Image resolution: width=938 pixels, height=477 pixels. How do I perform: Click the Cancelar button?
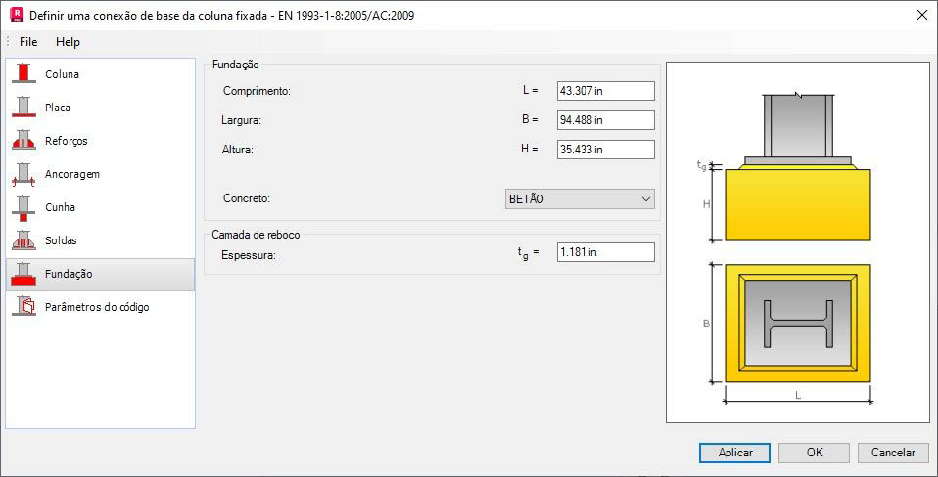893,453
